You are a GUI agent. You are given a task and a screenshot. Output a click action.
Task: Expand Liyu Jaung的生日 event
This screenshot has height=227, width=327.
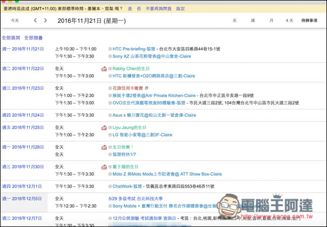(x=110, y=127)
